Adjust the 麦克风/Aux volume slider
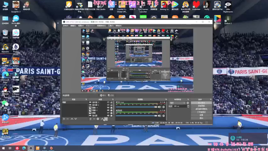This screenshot has width=268, height=151. (136, 107)
